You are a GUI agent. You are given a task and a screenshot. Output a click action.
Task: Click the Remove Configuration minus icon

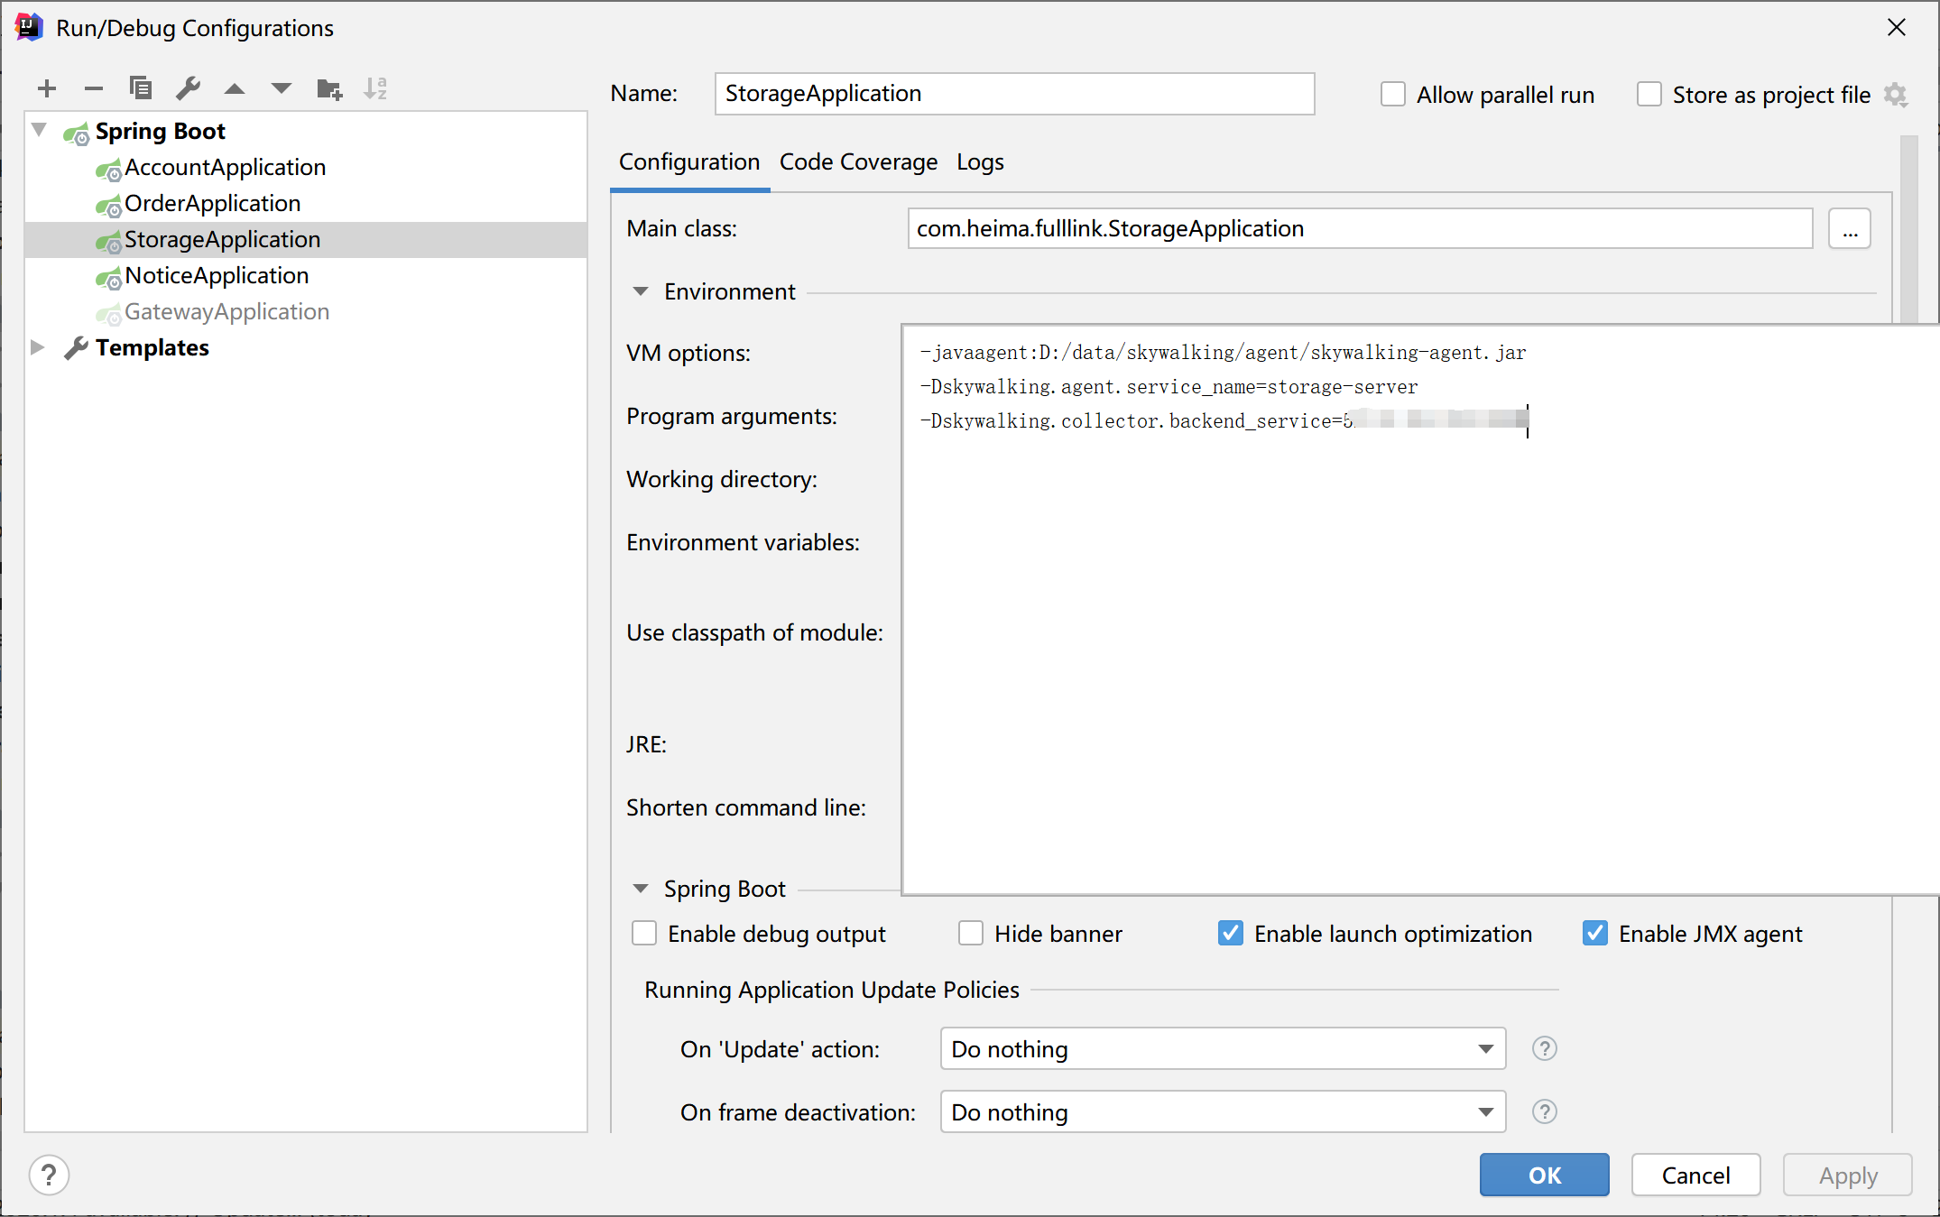[94, 88]
